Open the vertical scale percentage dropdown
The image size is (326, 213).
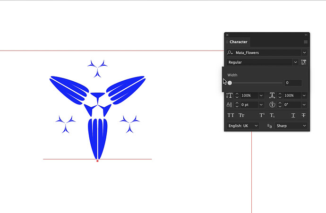click(x=261, y=95)
